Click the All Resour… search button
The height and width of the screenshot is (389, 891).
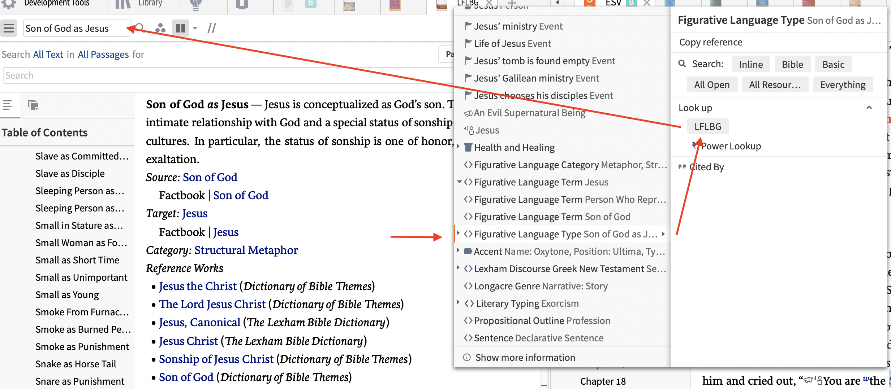775,84
